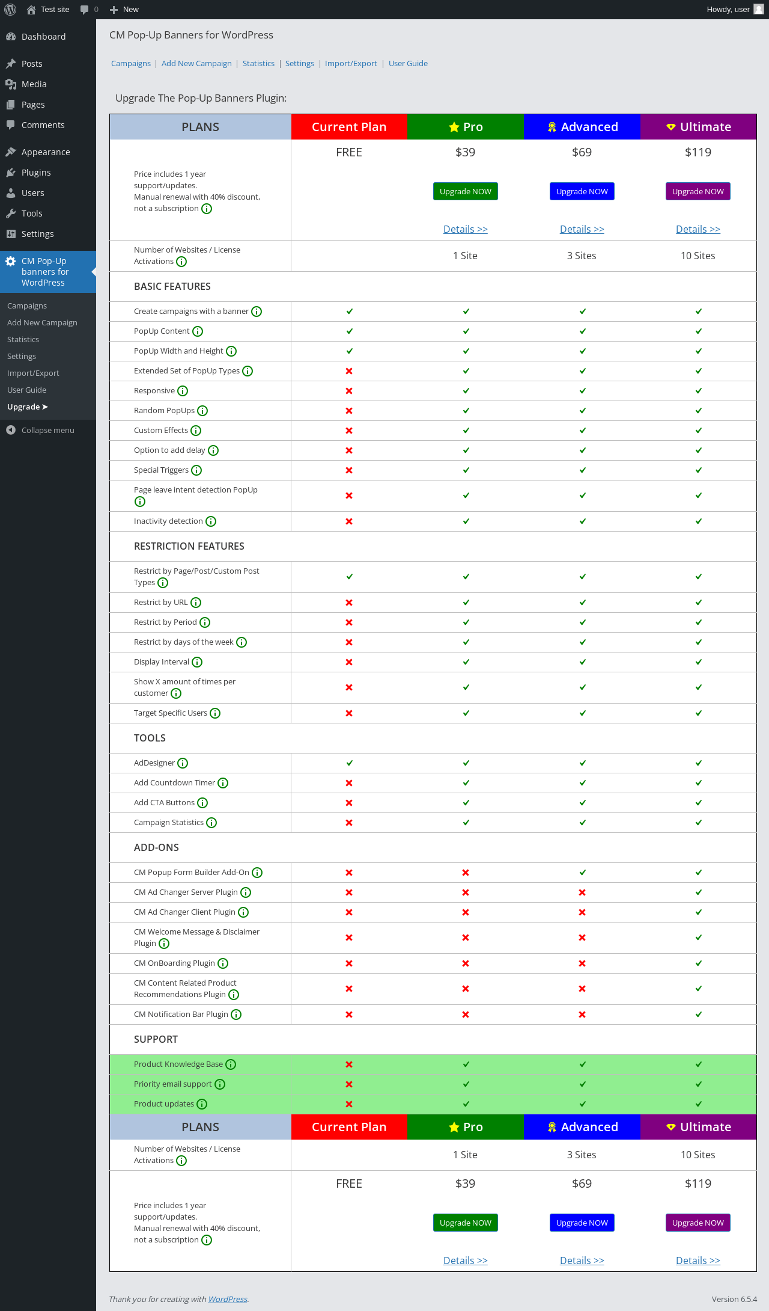Open the Plugins menu
This screenshot has width=769, height=1311.
point(48,173)
